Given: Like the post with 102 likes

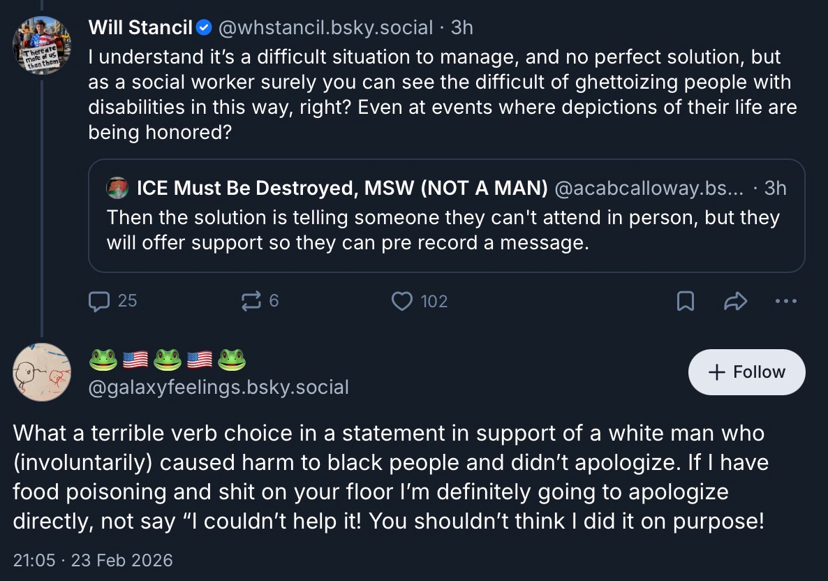Looking at the screenshot, I should [401, 301].
